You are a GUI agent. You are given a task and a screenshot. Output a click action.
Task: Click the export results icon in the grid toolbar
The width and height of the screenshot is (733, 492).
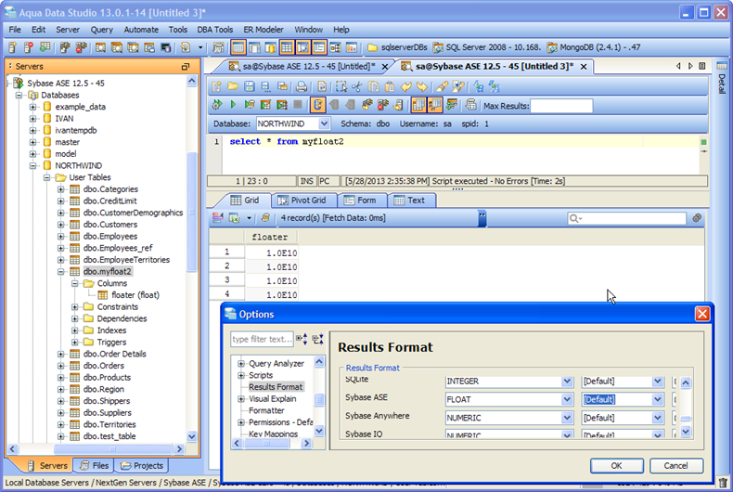click(x=234, y=218)
